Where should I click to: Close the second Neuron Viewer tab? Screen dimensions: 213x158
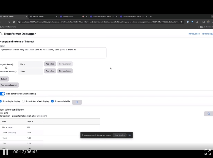56,16
